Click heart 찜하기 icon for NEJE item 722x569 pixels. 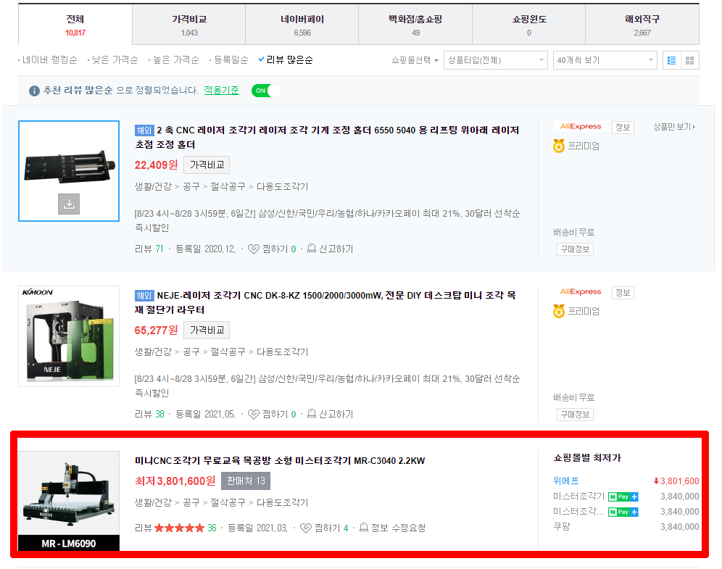tap(253, 415)
